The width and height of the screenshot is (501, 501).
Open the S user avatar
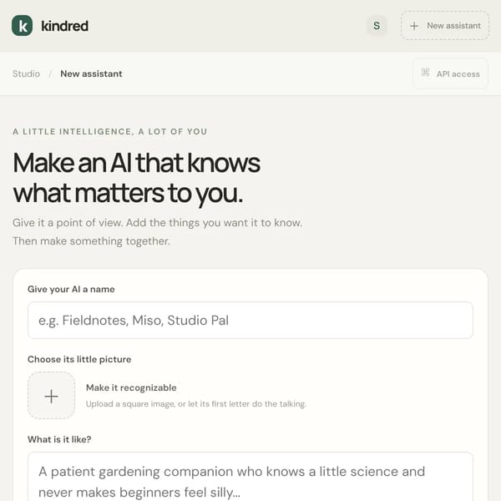[377, 26]
